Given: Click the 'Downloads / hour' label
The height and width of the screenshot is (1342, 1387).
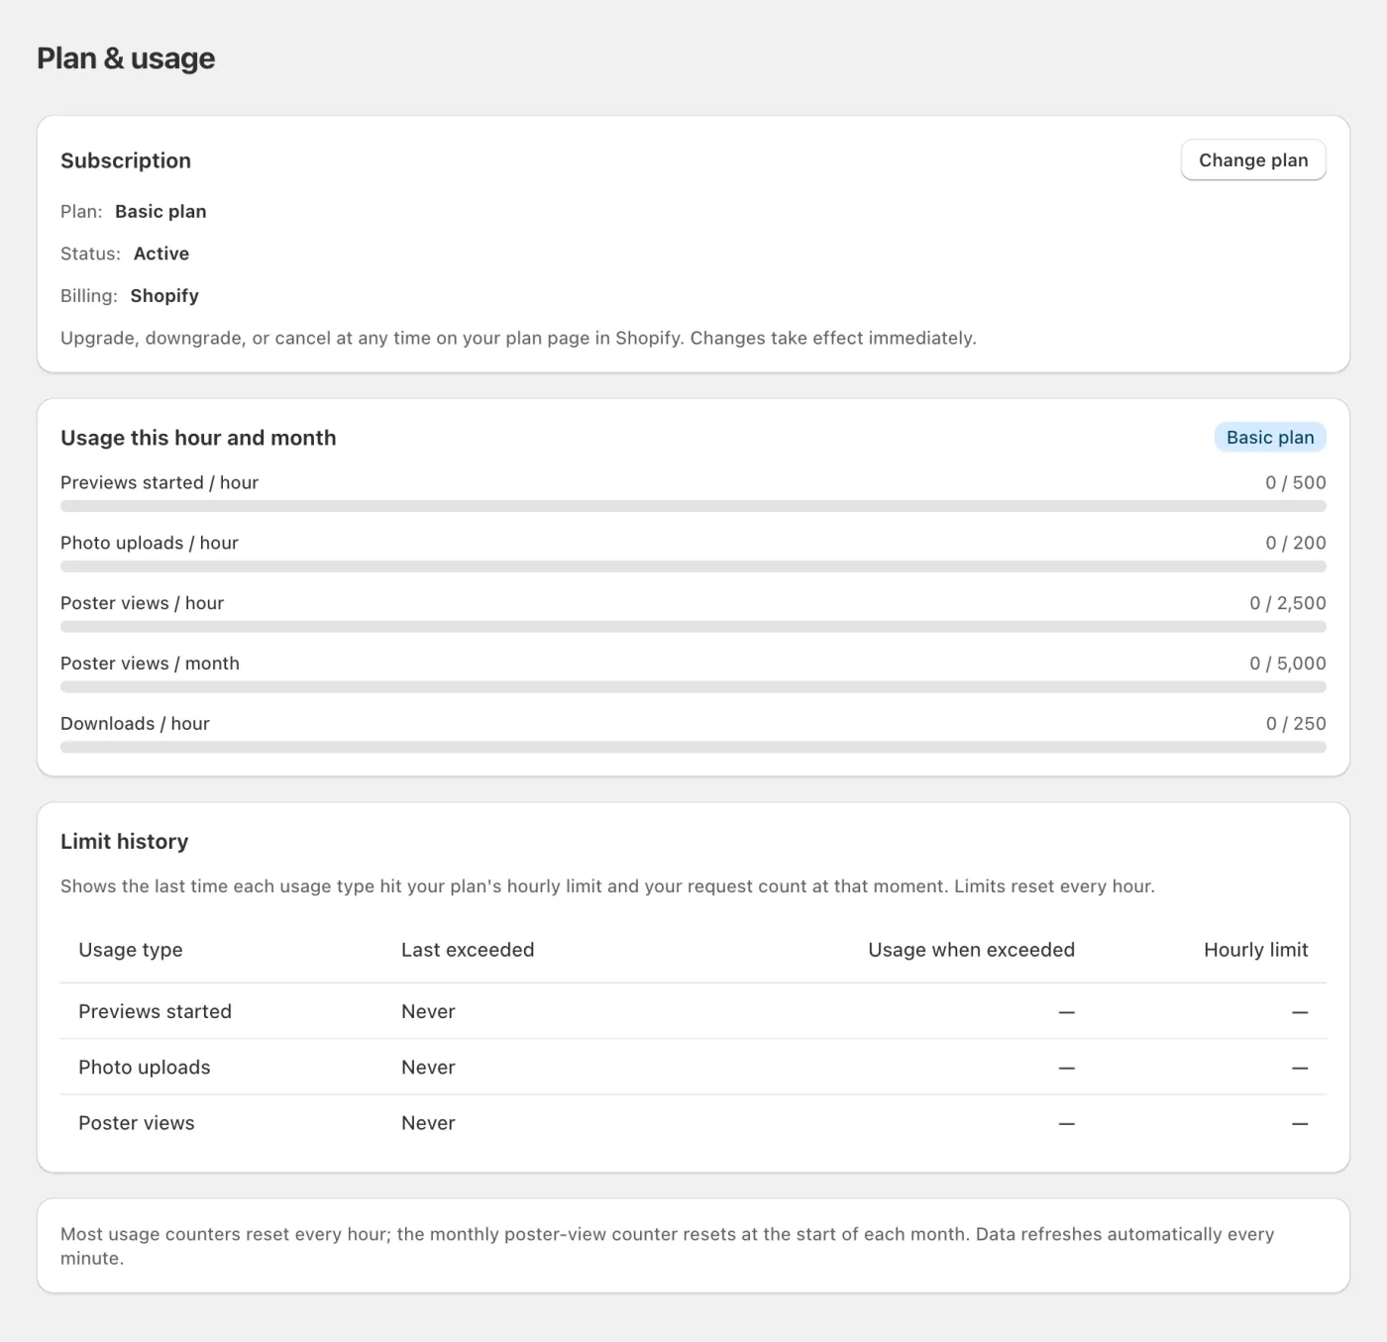Looking at the screenshot, I should click(136, 724).
